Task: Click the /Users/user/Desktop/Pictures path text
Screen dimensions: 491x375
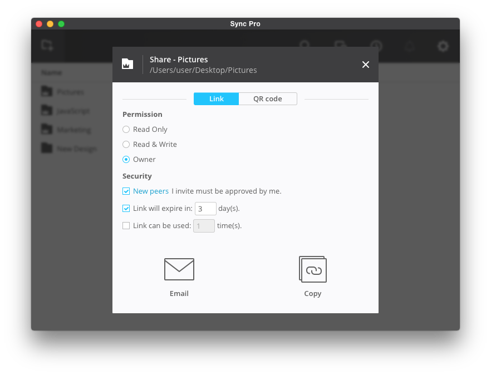Action: coord(203,70)
